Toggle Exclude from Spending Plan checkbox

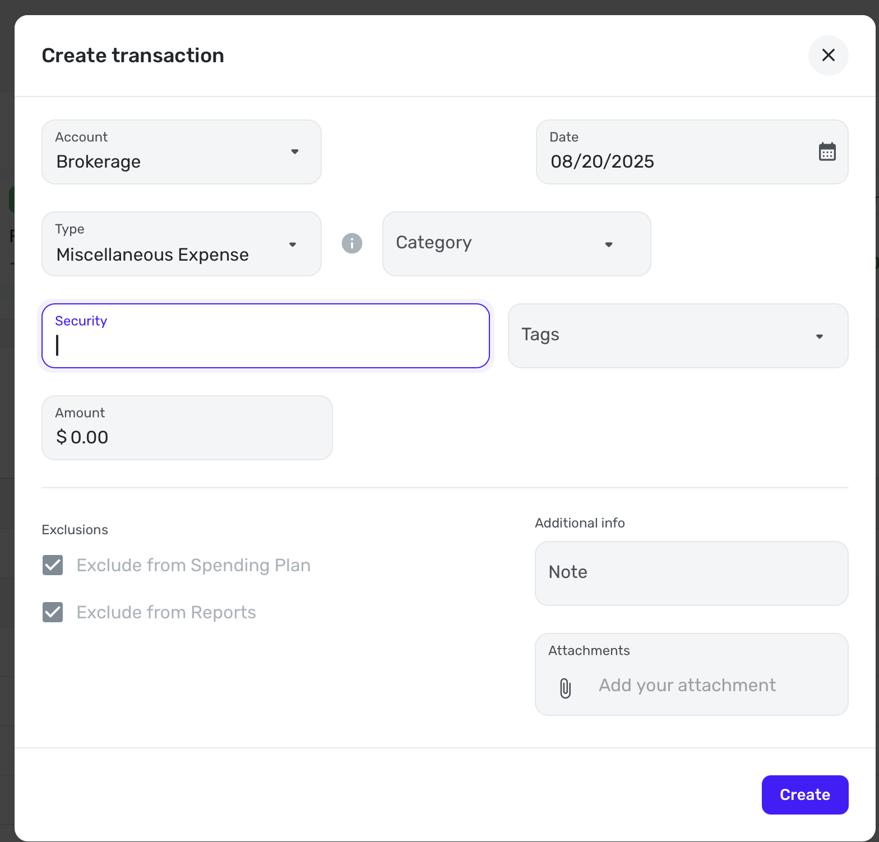coord(53,565)
